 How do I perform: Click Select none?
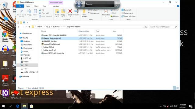click(127, 13)
